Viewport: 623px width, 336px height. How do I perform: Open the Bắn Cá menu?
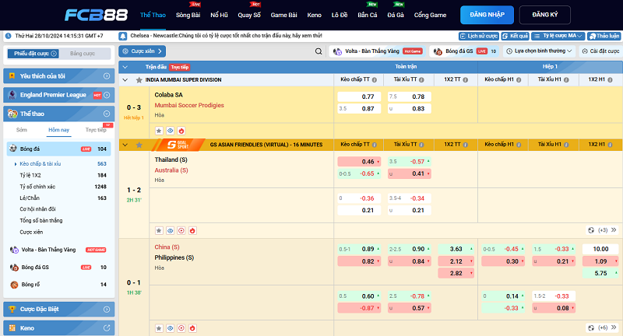pos(367,15)
